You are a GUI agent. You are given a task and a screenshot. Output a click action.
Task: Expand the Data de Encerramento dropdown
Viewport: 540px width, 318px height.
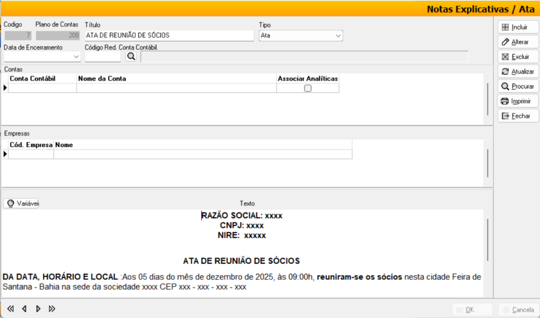click(x=76, y=57)
